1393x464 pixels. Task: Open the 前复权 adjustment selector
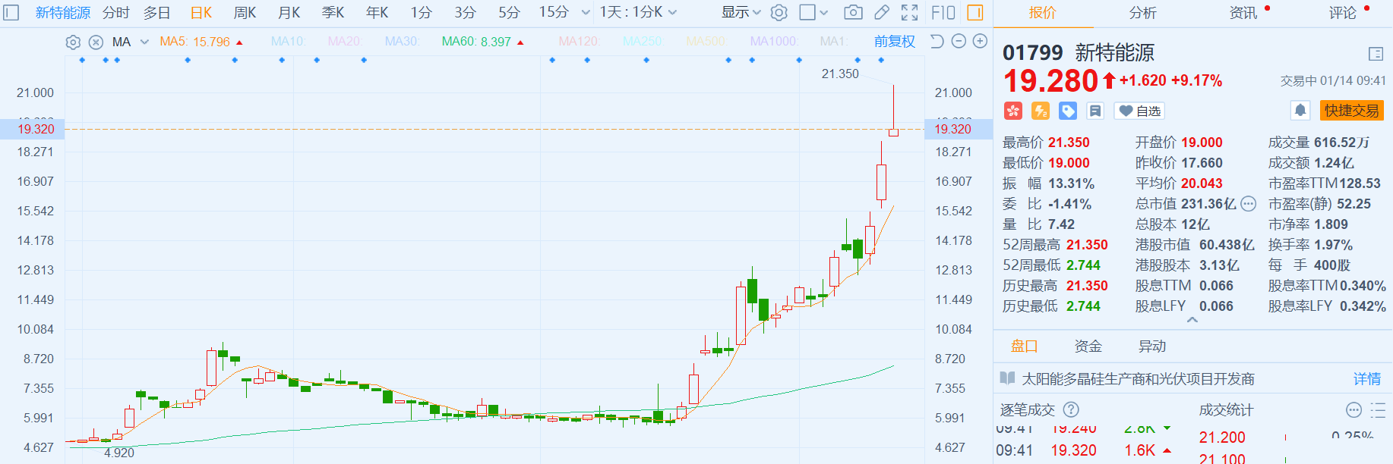(895, 42)
